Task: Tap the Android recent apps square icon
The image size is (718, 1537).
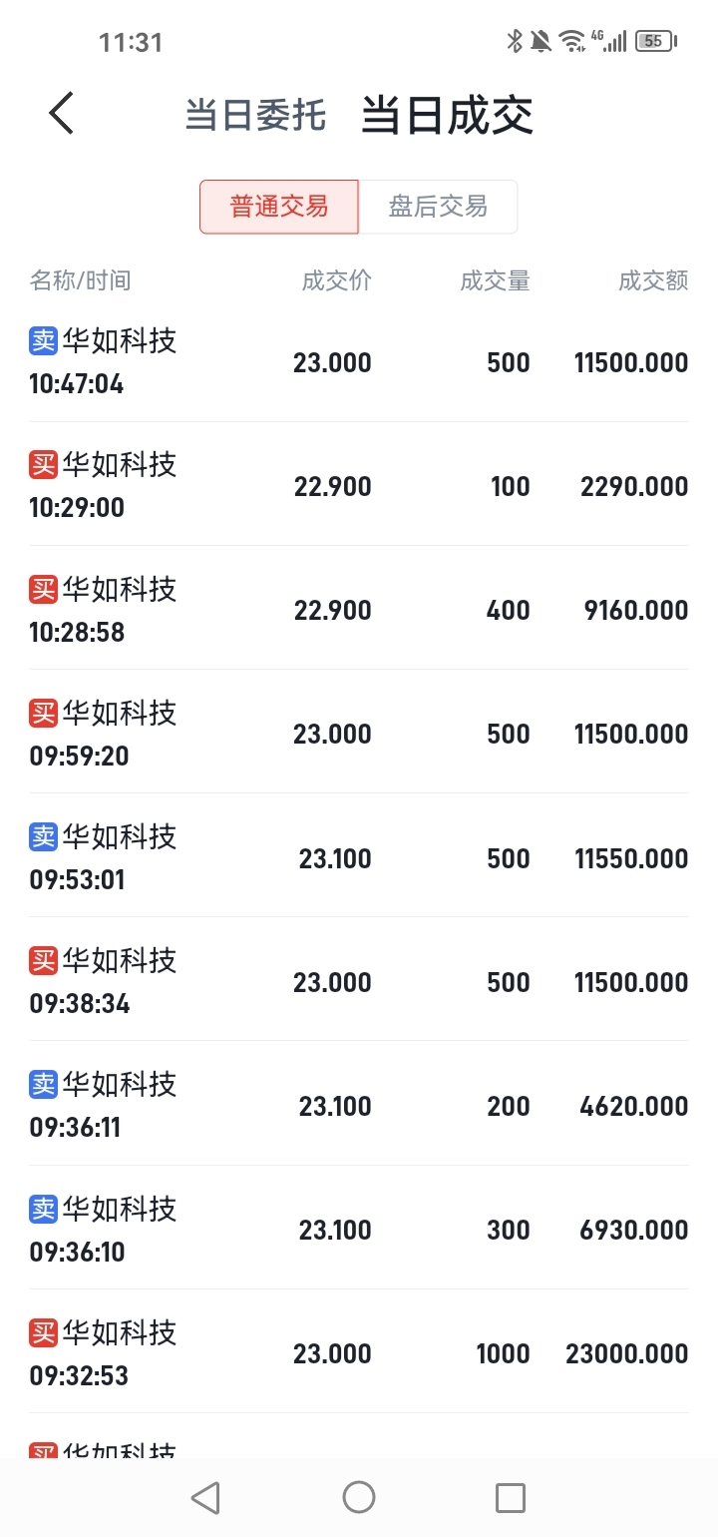Action: (511, 1497)
